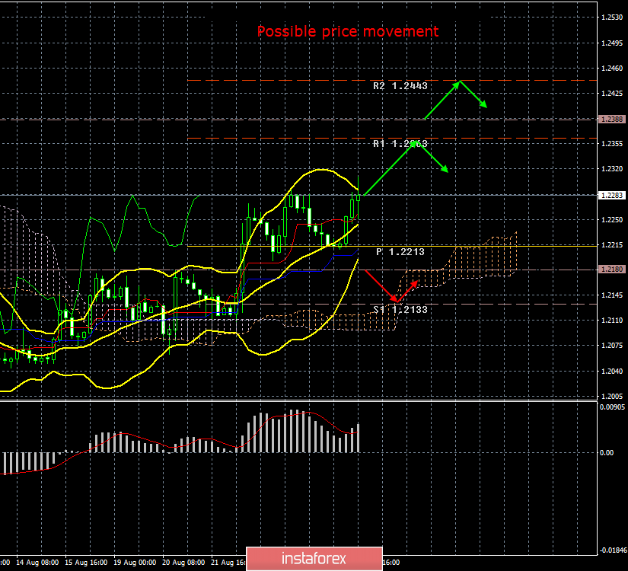Select the 1.2425 price axis value
628x571 pixels.
612,94
